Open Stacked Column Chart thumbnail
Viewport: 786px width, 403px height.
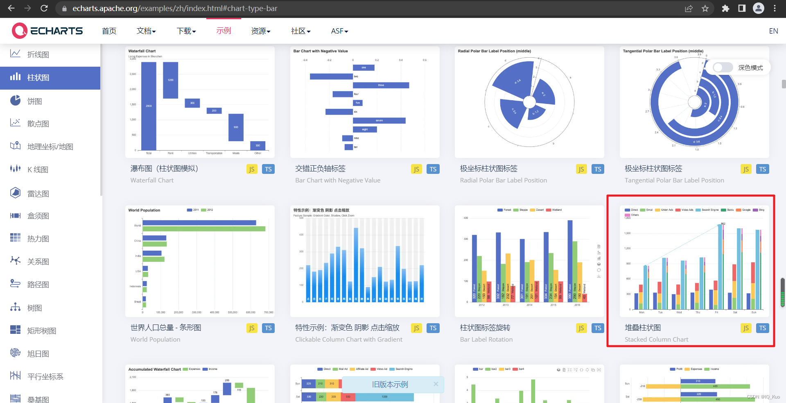(694, 261)
